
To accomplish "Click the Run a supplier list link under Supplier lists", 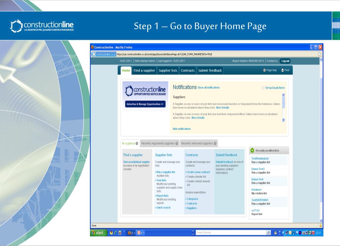I will pyautogui.click(x=166, y=172).
